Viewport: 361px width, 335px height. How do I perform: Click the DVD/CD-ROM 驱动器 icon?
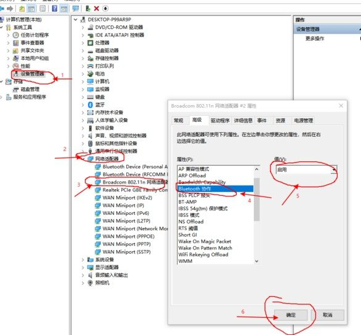click(90, 27)
